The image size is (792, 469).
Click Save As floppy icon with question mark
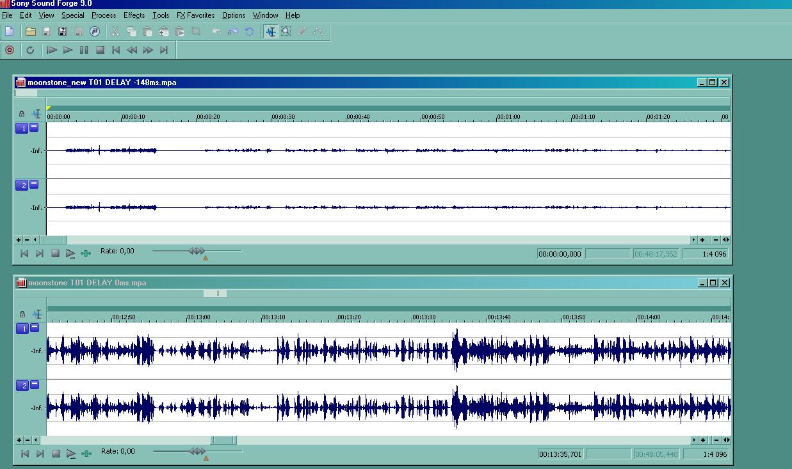(62, 31)
